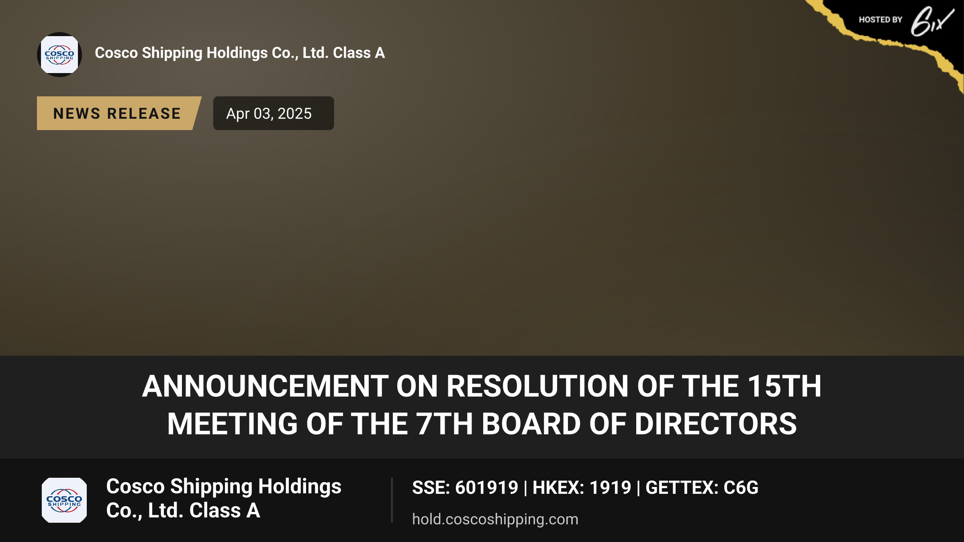964x542 pixels.
Task: Click the vertical divider in the footer
Action: pos(392,500)
